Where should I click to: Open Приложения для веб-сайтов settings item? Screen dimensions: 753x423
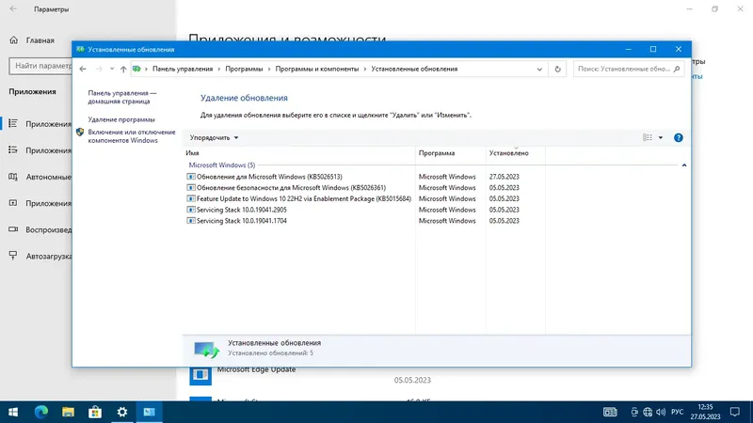pyautogui.click(x=40, y=203)
